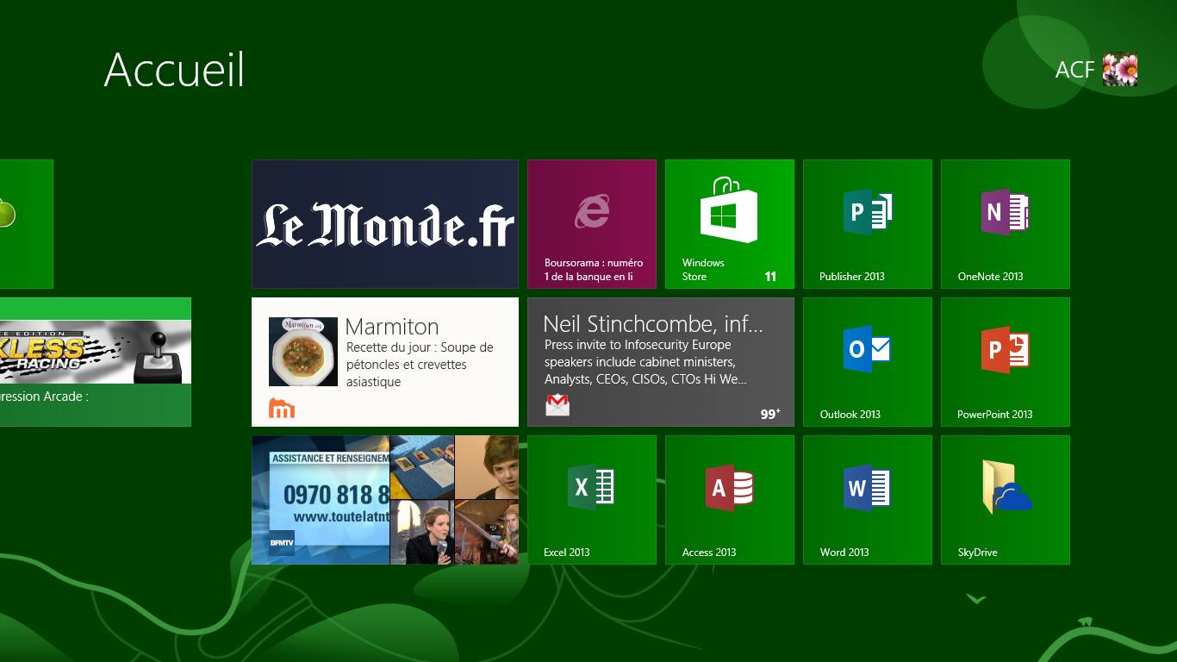Viewport: 1177px width, 662px height.
Task: Launch OneNote 2013
Action: [1006, 224]
